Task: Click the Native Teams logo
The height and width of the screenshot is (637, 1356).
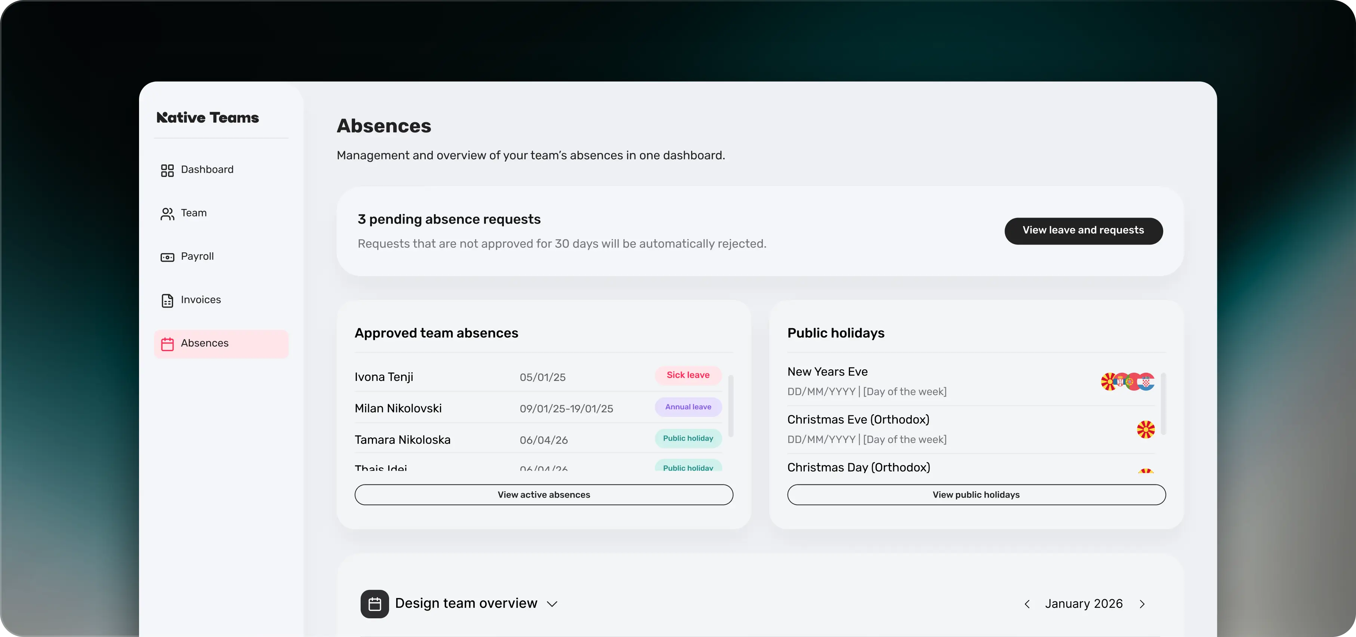Action: click(207, 117)
